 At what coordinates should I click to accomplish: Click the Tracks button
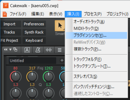(11, 32)
